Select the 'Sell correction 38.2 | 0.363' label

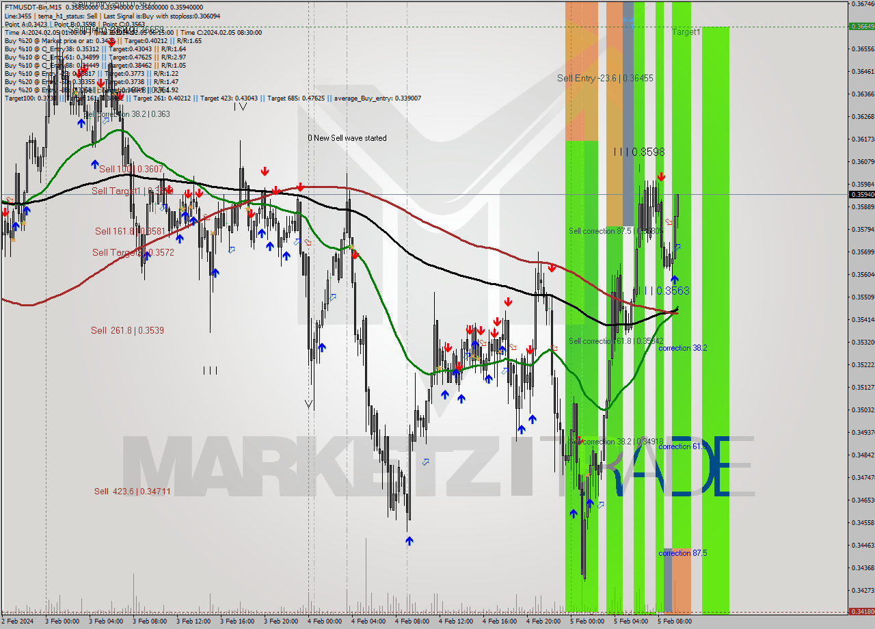click(x=126, y=115)
